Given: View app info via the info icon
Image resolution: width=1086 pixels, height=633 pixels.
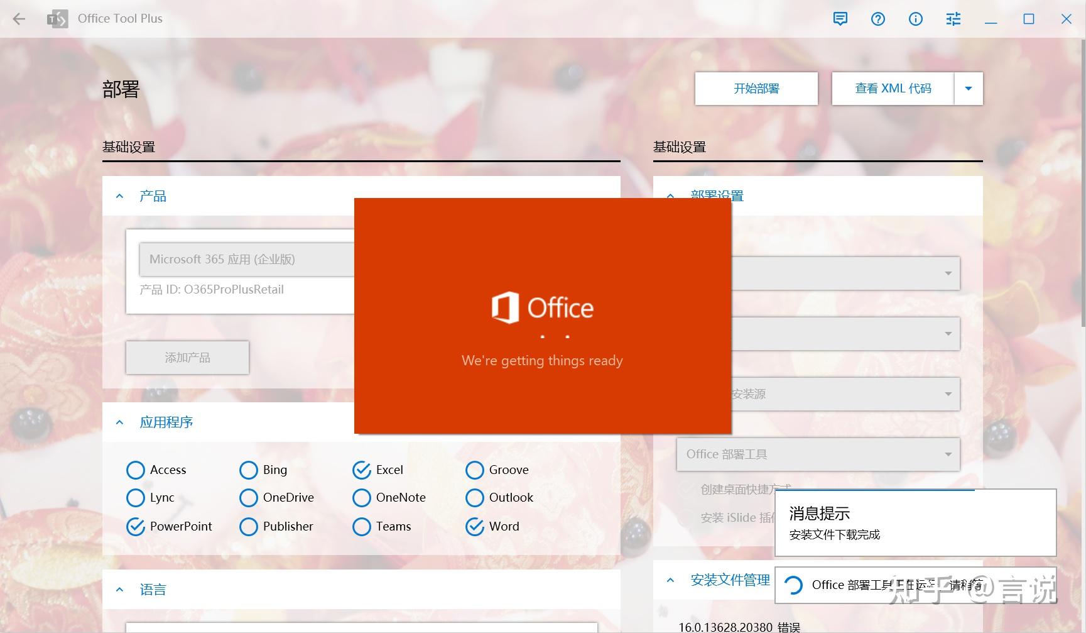Looking at the screenshot, I should pos(915,19).
